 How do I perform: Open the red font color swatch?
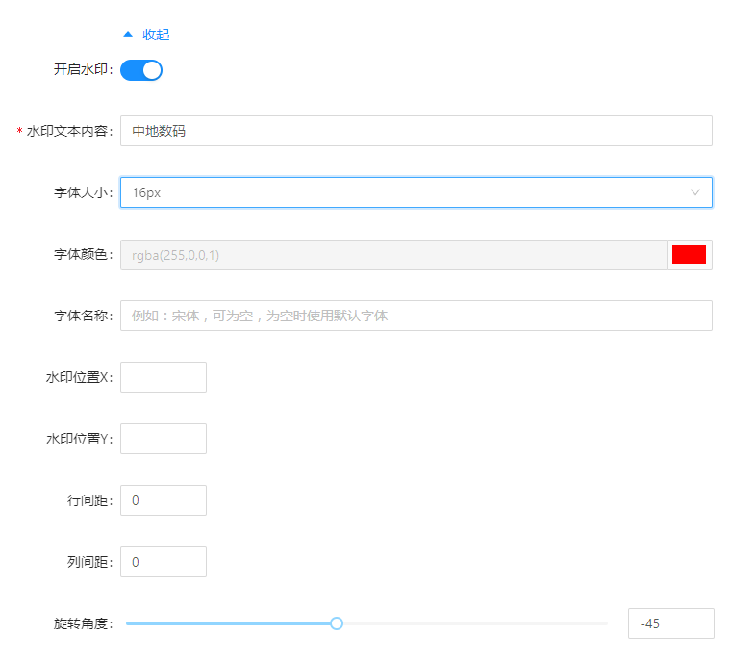click(x=689, y=255)
